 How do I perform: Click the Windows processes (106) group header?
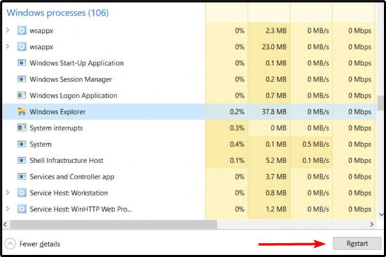(x=57, y=12)
